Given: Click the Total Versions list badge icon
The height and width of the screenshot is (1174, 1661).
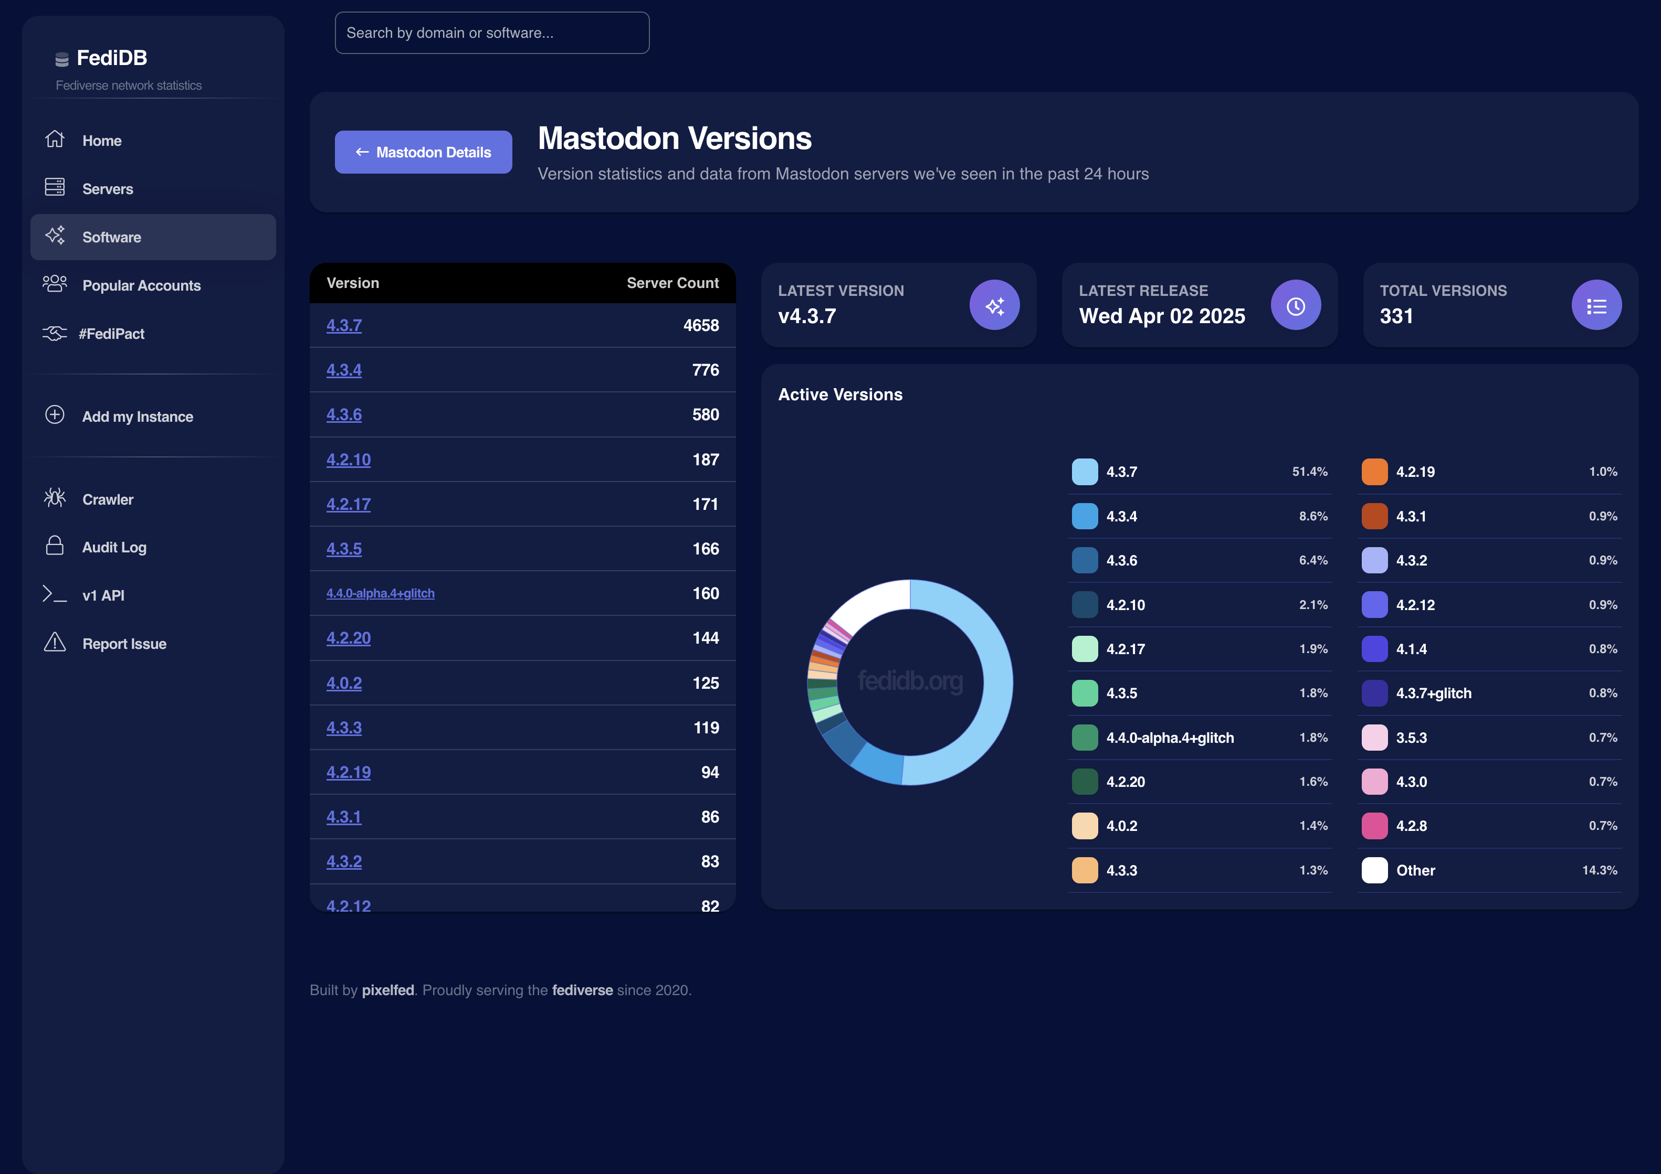Looking at the screenshot, I should point(1596,305).
